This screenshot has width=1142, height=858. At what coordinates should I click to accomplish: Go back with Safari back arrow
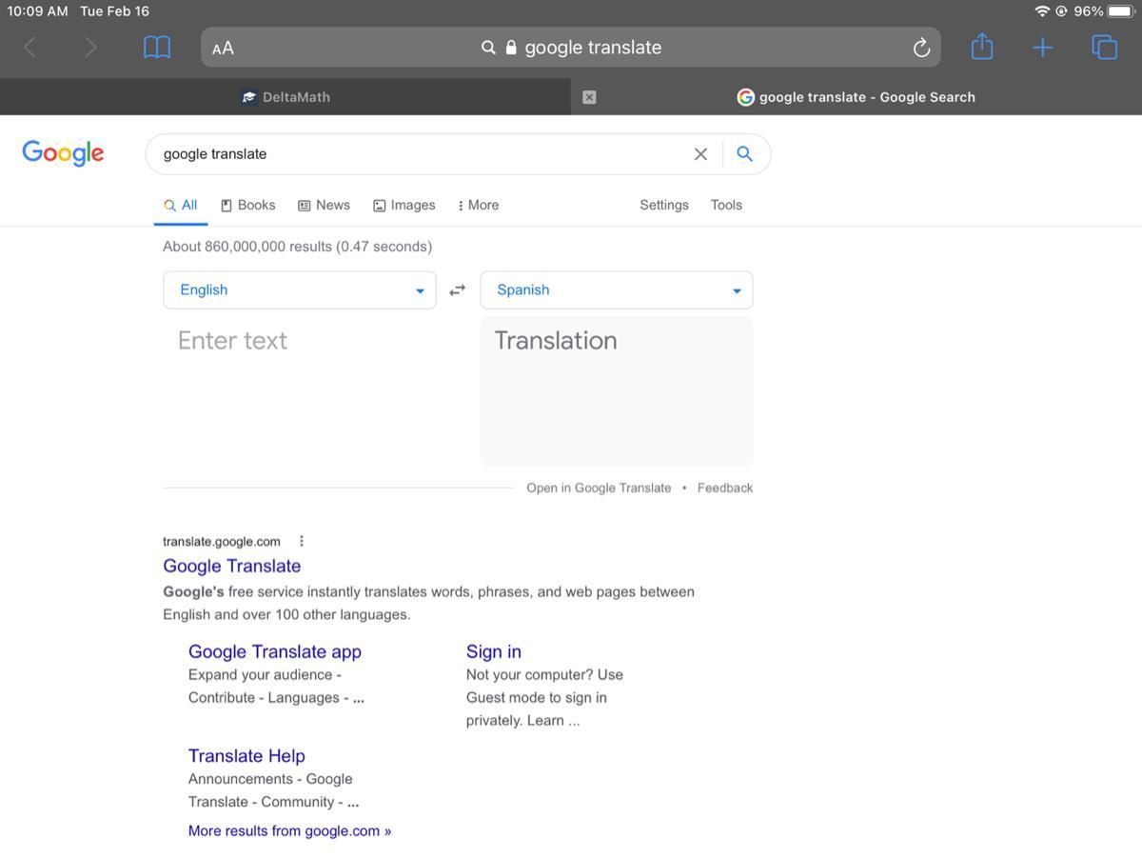pyautogui.click(x=30, y=48)
